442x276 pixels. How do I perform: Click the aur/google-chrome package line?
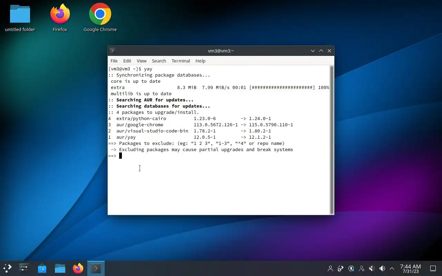pyautogui.click(x=201, y=125)
